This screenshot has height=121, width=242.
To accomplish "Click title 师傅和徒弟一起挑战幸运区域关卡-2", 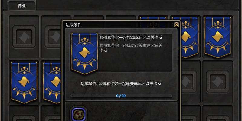I will 131,38.
